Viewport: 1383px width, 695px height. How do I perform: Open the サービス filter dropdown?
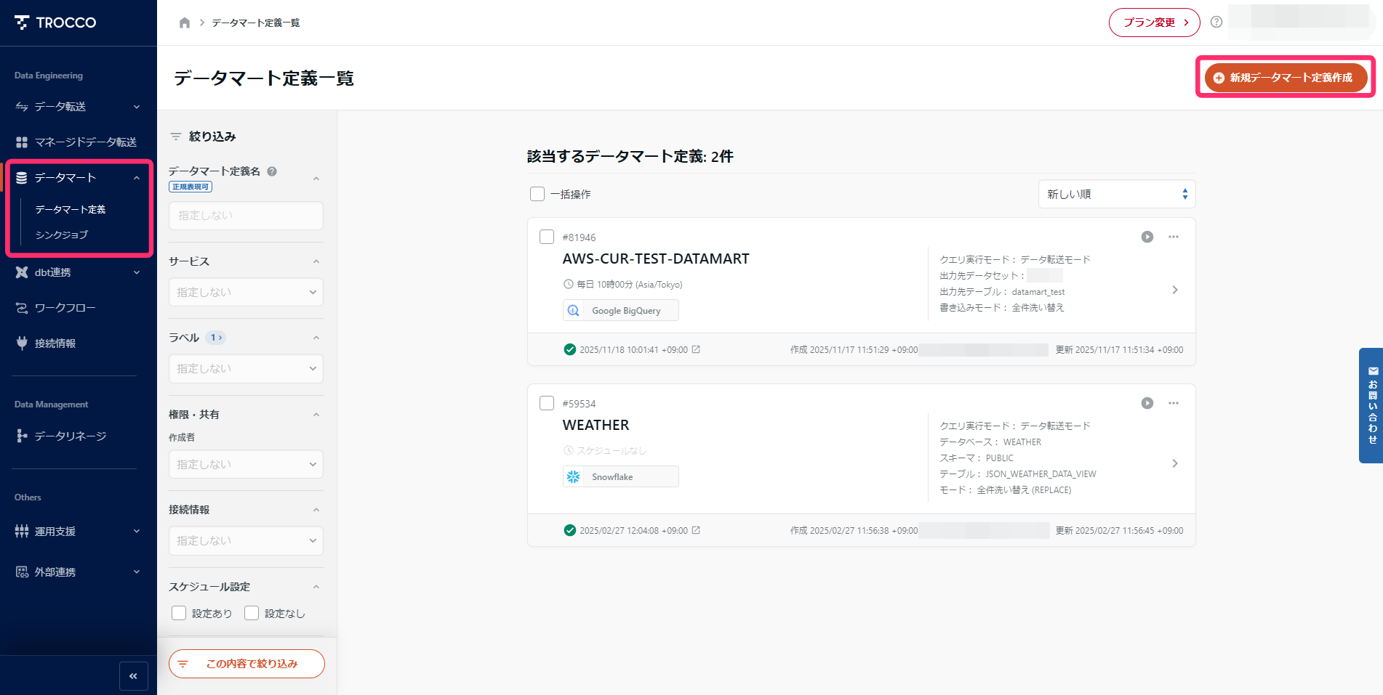[246, 292]
